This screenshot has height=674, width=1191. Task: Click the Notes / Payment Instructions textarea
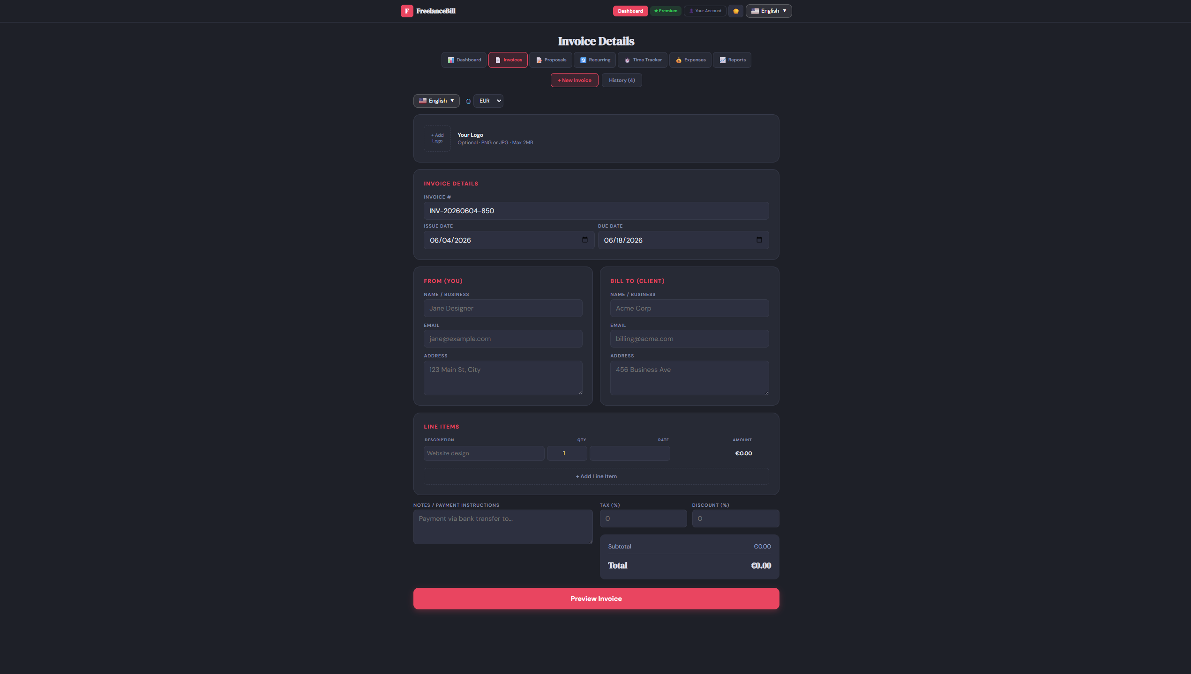pos(502,526)
